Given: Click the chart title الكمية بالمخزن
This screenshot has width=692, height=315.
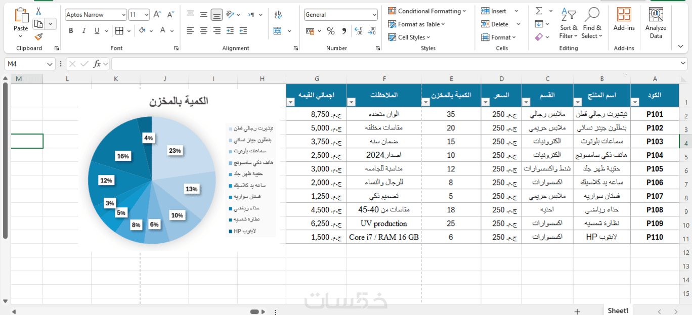Looking at the screenshot, I should (x=179, y=101).
